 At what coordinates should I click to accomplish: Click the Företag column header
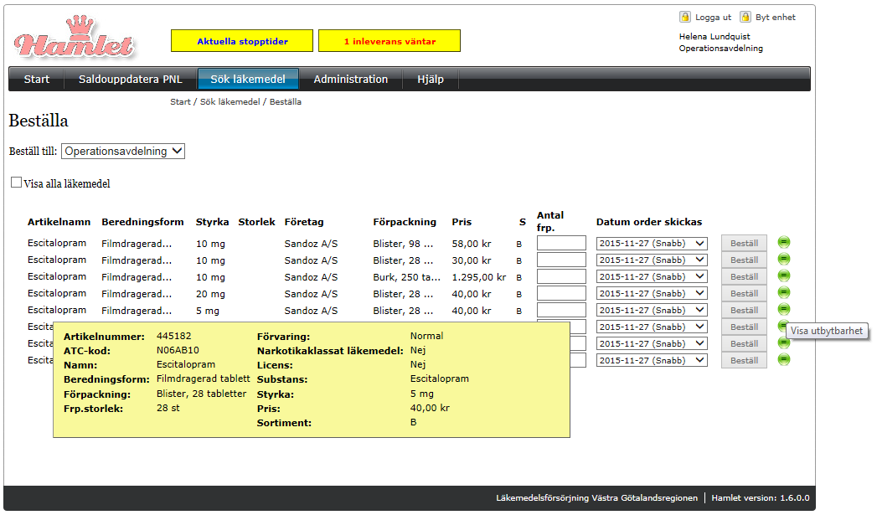(x=304, y=222)
